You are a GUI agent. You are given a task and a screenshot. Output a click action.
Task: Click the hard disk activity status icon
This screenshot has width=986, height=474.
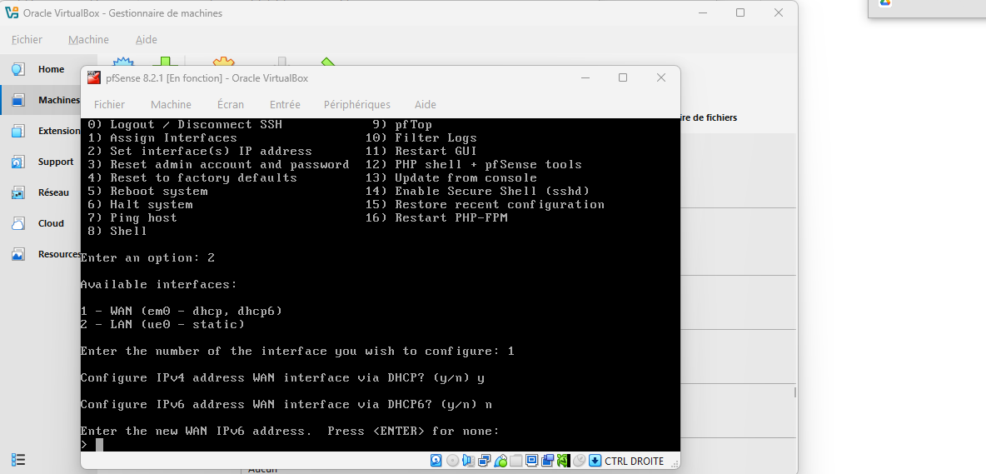click(x=436, y=461)
